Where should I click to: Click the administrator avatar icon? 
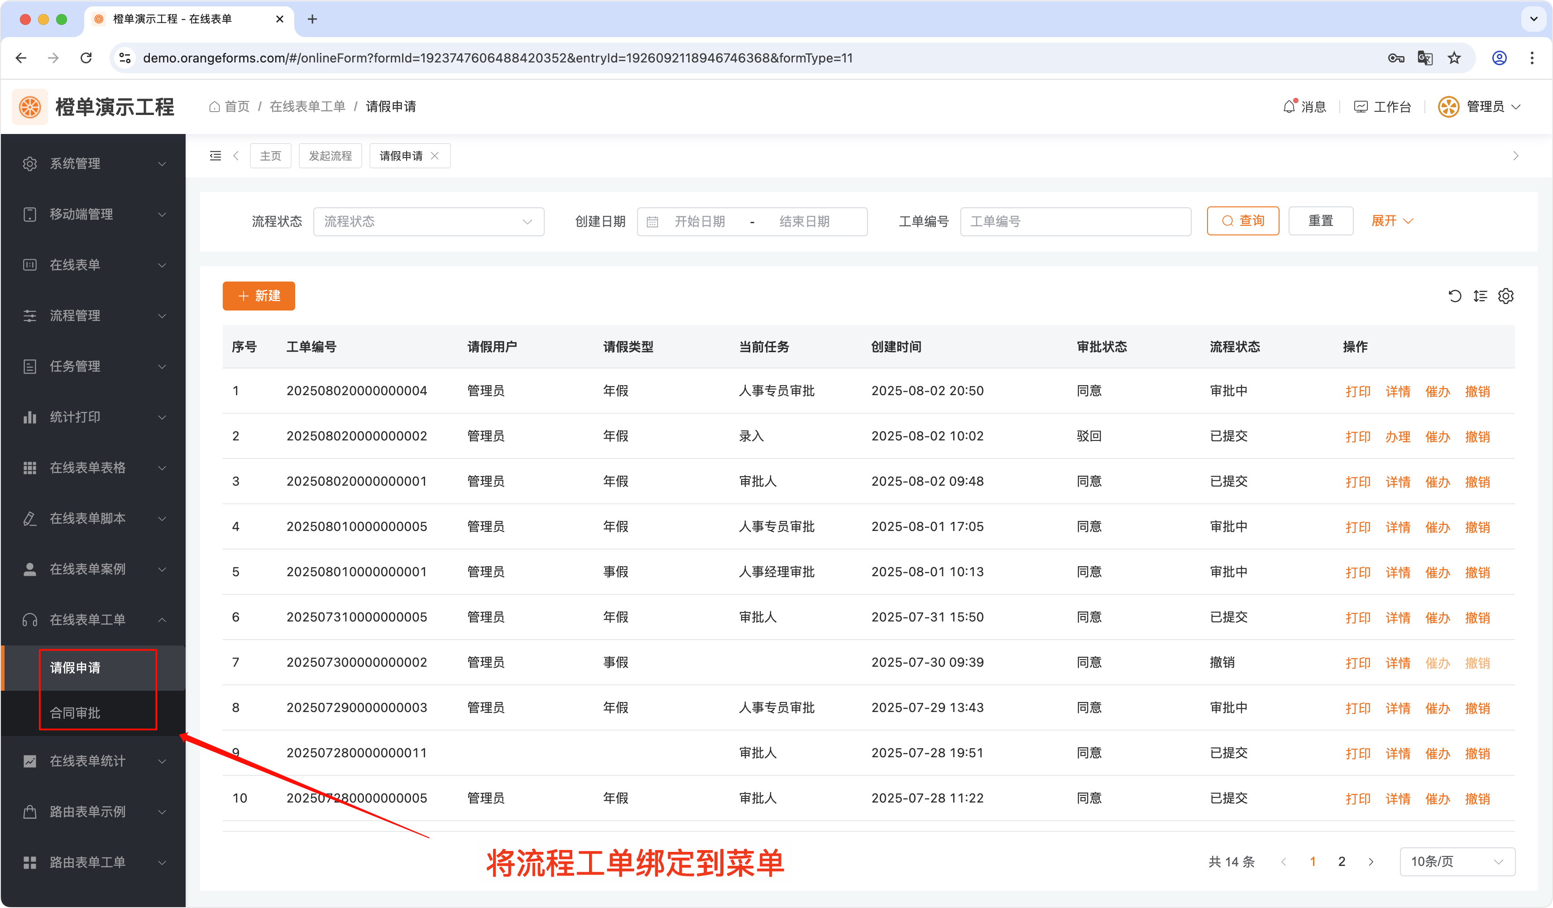pyautogui.click(x=1448, y=106)
